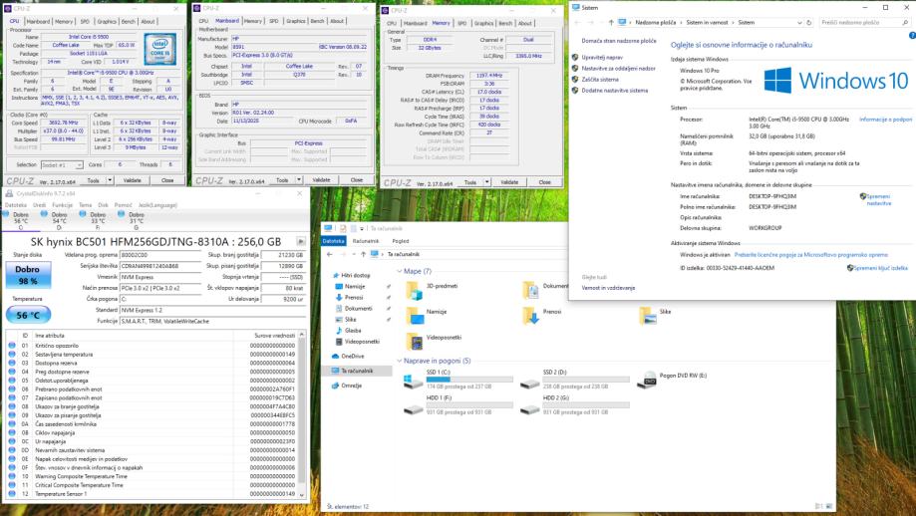The image size is (916, 516).
Task: Collapse the Naprave in pogoni (5) group
Action: click(400, 361)
